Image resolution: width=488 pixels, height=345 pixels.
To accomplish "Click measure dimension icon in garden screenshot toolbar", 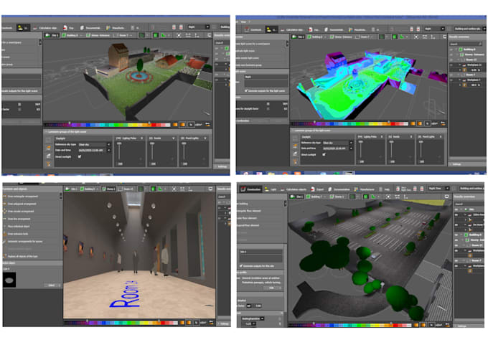I will (x=188, y=35).
